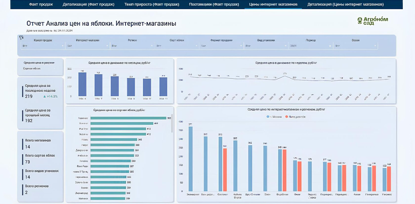Open the Факт продаж tab
This screenshot has height=204, width=415.
click(41, 4)
